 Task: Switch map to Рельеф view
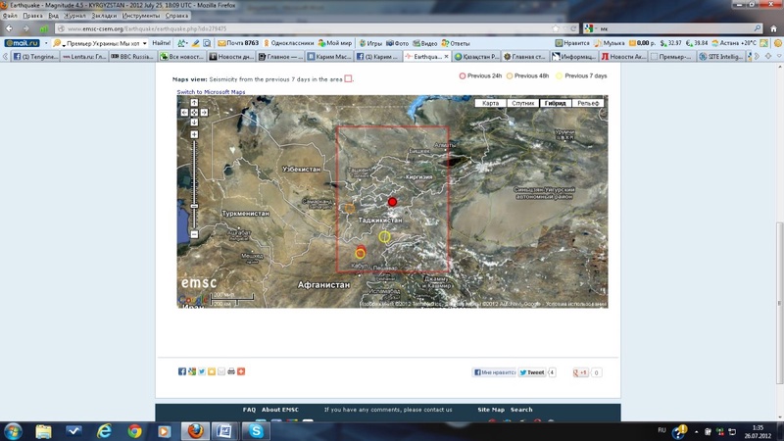[588, 103]
